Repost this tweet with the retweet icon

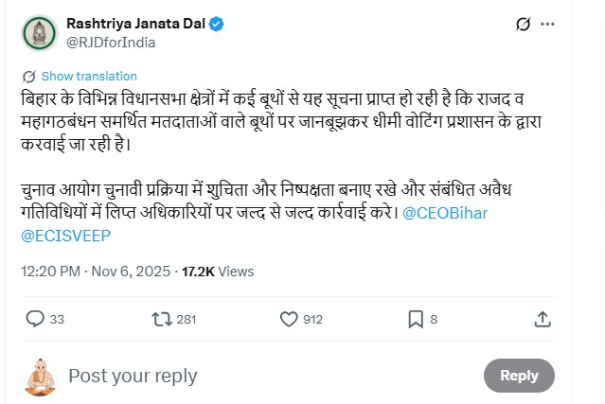point(161,319)
